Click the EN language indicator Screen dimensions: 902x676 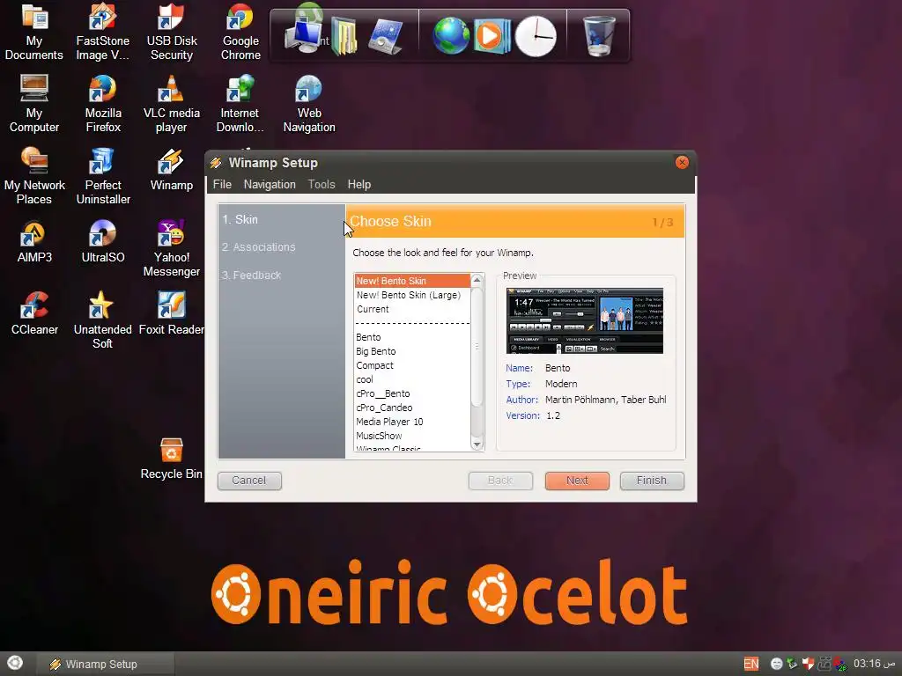pyautogui.click(x=750, y=664)
